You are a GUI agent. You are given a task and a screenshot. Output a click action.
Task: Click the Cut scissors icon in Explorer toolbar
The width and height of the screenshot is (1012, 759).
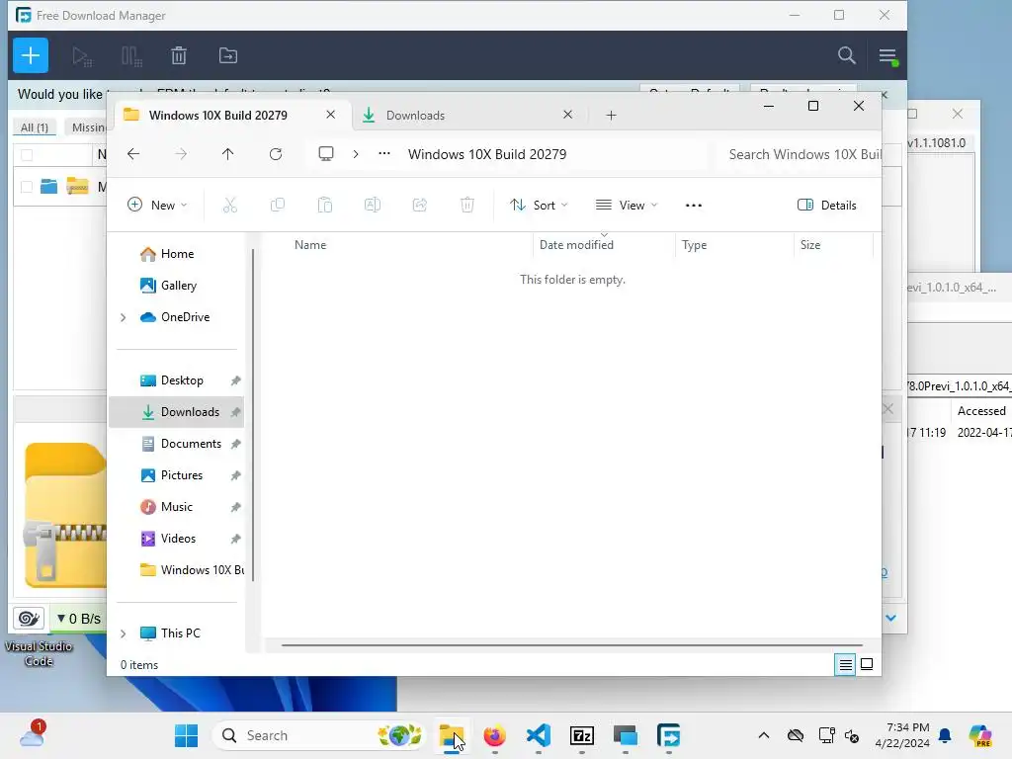coord(230,206)
